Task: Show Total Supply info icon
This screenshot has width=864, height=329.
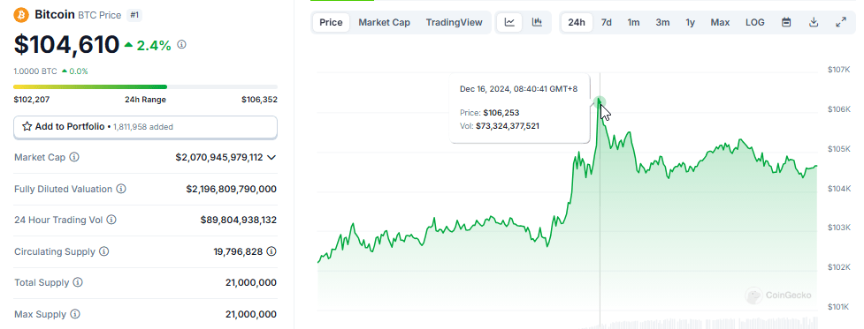Action: (78, 282)
